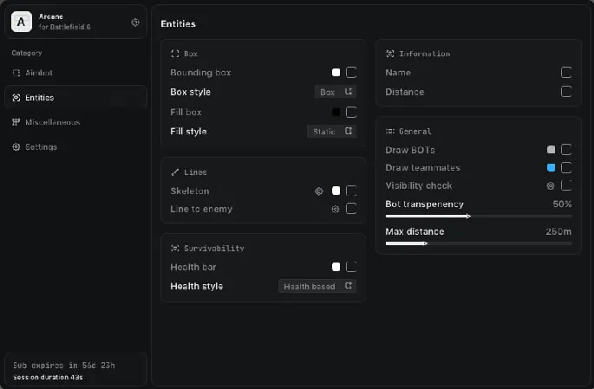Click the blue Draw teammates color swatch

point(551,167)
